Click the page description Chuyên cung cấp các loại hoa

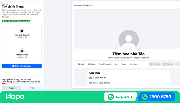128,58
